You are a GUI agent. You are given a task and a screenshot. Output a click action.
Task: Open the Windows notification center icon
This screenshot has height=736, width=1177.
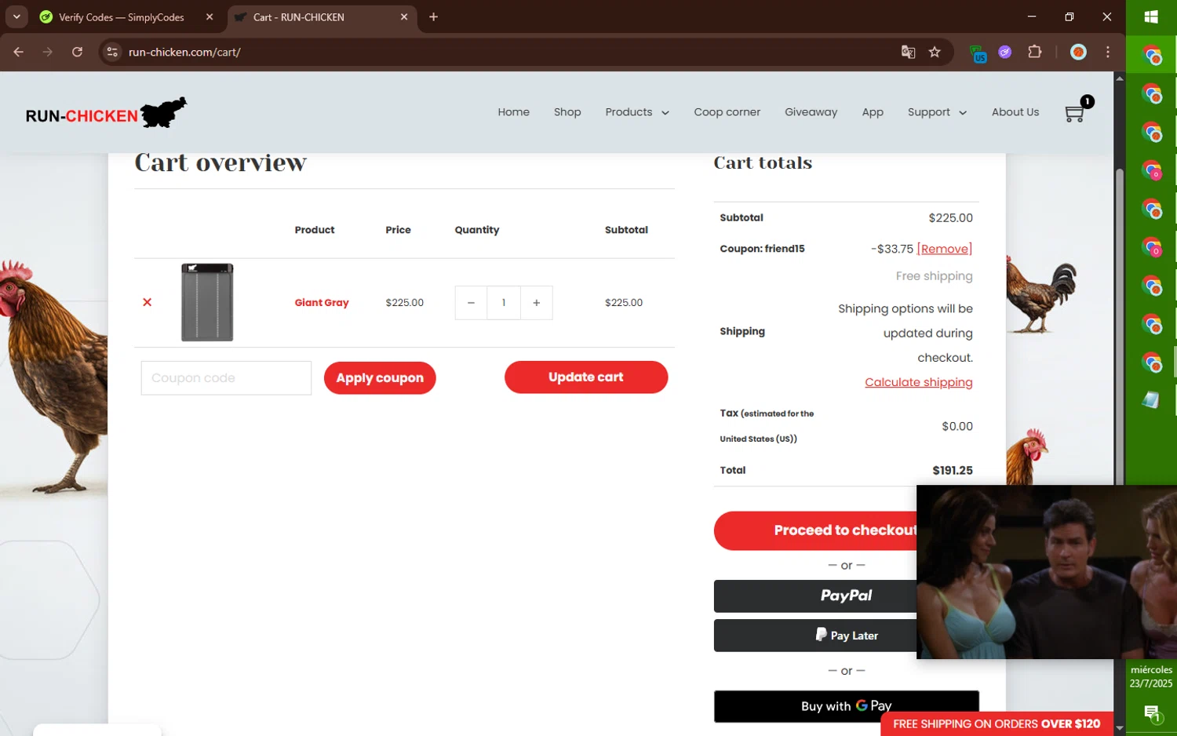tap(1151, 713)
